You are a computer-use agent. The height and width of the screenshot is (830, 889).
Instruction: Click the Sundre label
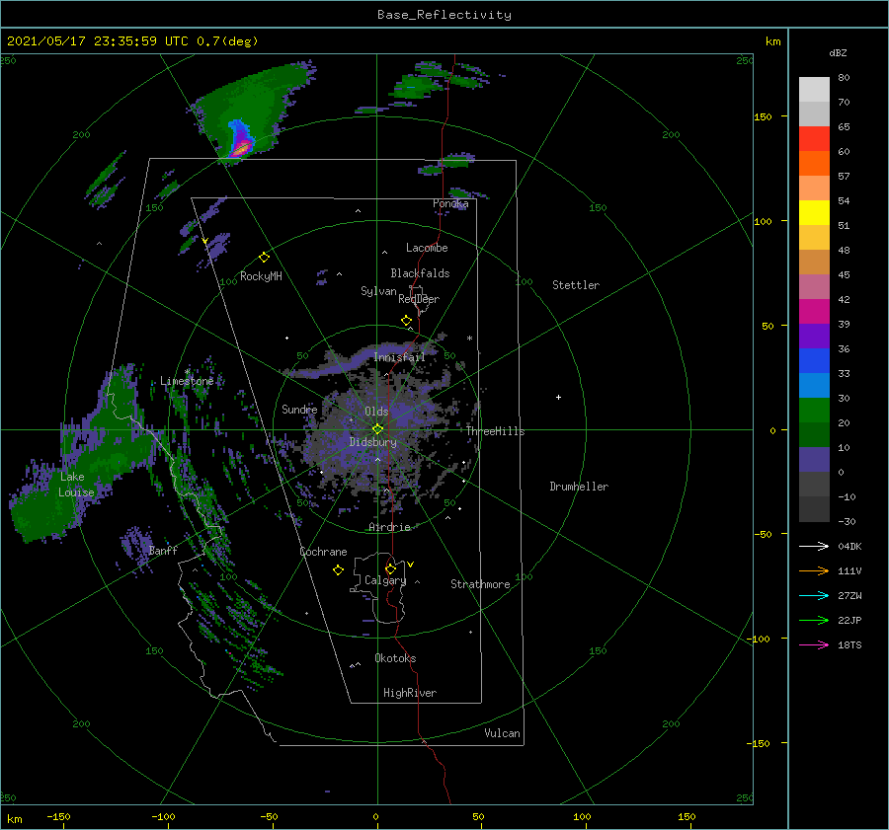point(299,409)
